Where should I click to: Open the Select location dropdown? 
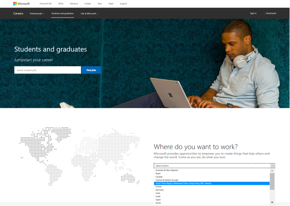pos(214,166)
